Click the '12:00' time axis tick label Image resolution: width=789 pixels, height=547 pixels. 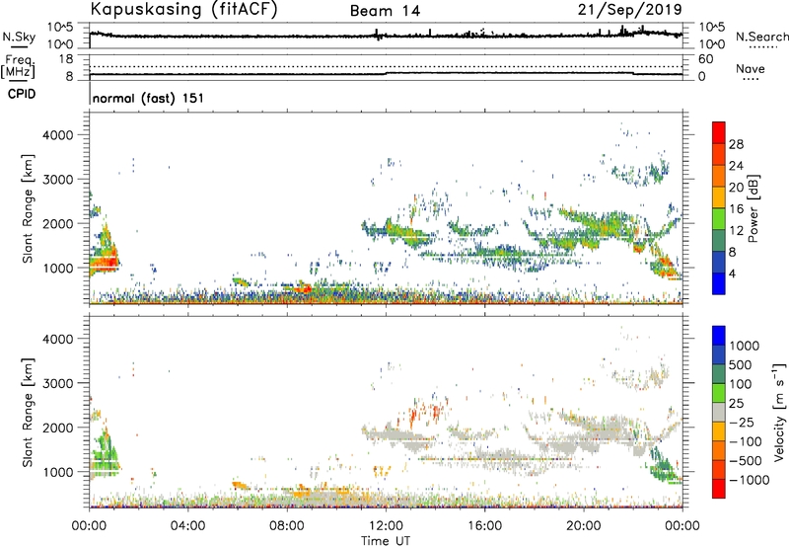point(386,526)
